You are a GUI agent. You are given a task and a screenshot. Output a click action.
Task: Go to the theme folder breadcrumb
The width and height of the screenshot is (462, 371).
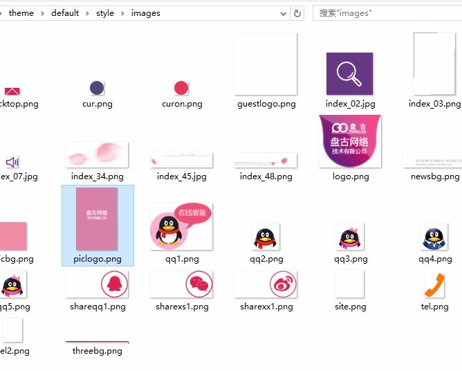point(21,13)
